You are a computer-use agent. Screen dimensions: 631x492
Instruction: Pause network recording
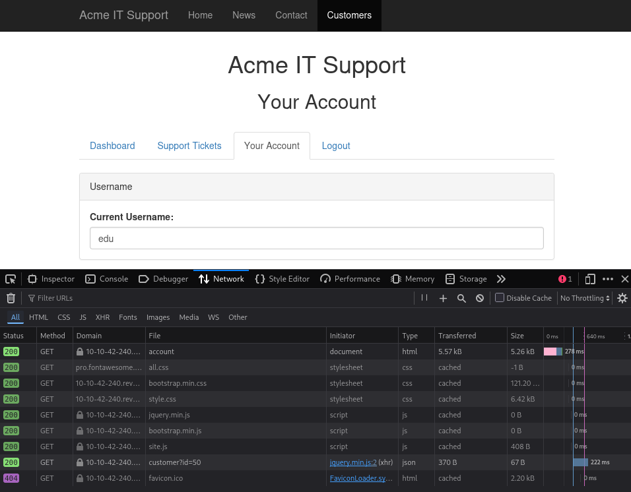pyautogui.click(x=424, y=298)
